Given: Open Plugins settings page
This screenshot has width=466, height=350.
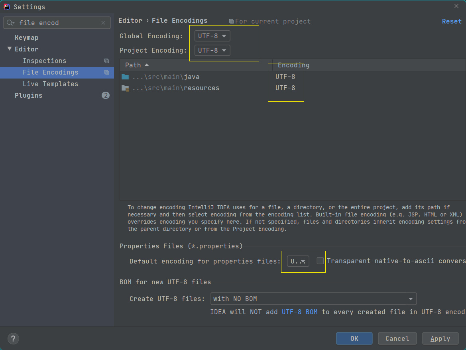Looking at the screenshot, I should (x=29, y=95).
